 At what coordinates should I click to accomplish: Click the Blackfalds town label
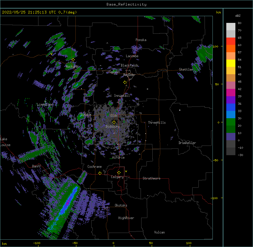[129, 65]
